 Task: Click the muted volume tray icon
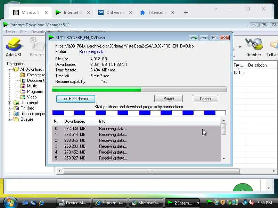pos(251,202)
